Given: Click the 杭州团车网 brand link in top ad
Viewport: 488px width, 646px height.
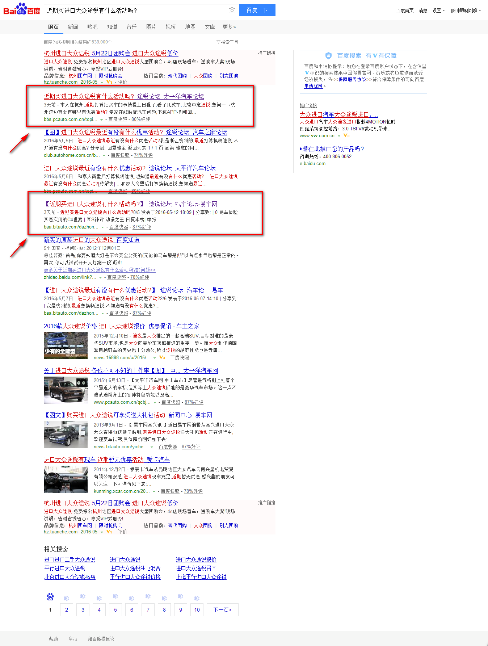Looking at the screenshot, I should [80, 76].
